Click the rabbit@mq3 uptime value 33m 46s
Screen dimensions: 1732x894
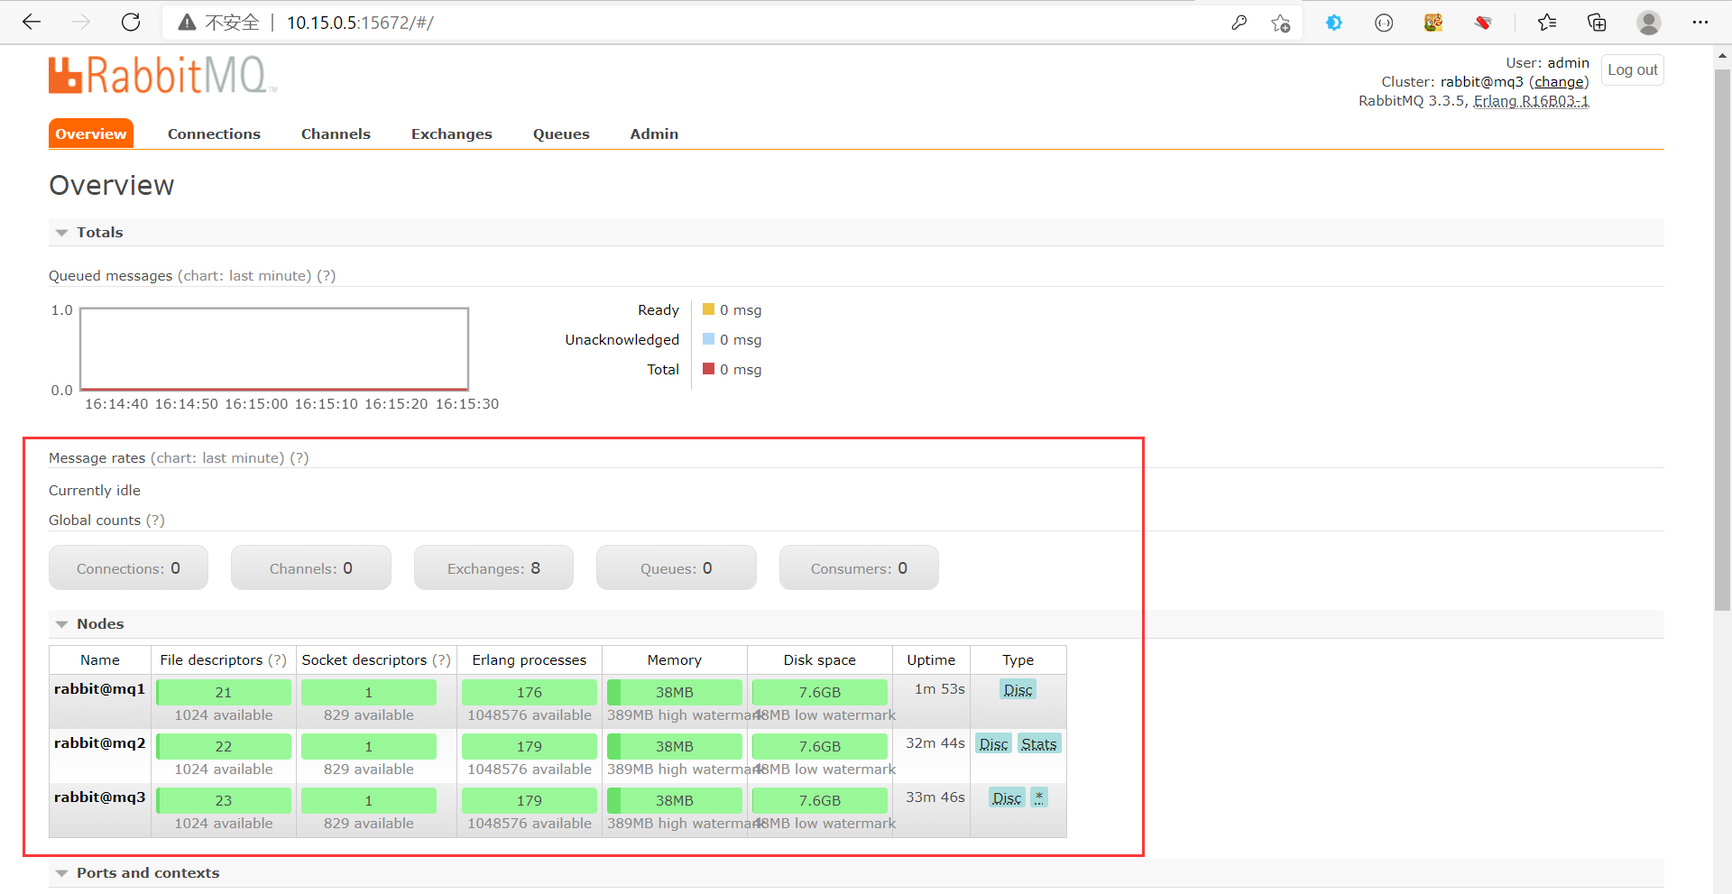tap(935, 797)
